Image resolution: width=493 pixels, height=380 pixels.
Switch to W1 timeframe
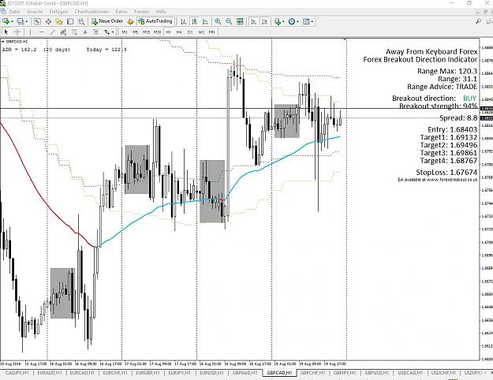point(201,32)
